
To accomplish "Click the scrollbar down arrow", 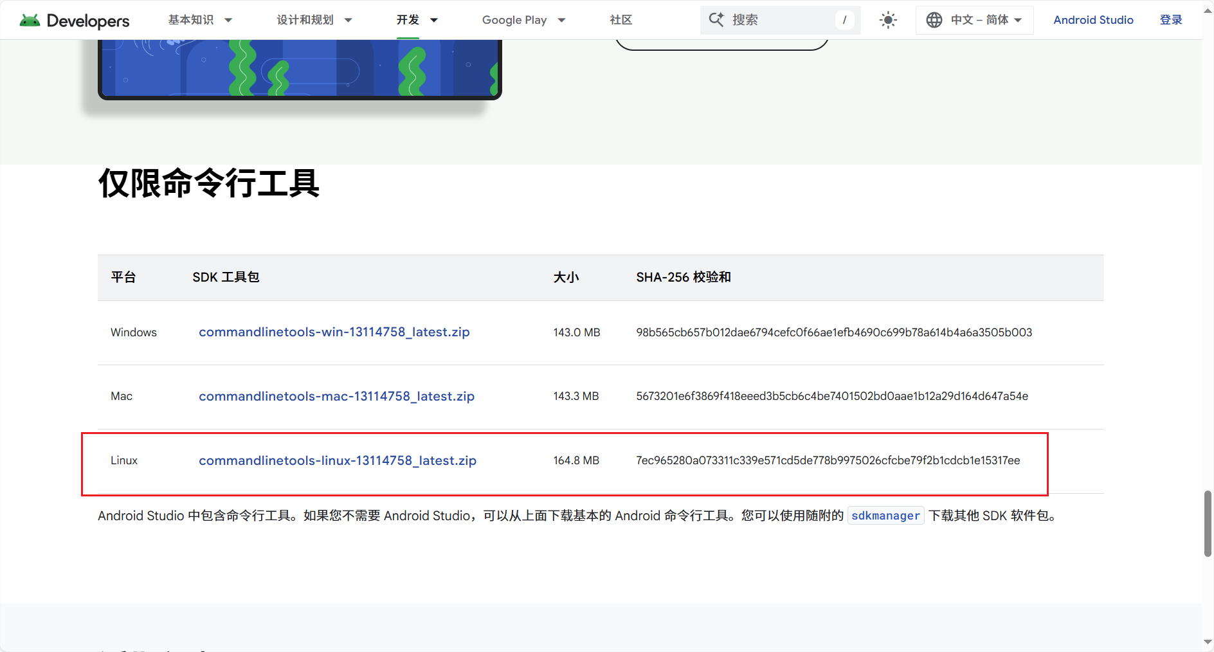I will (1208, 642).
